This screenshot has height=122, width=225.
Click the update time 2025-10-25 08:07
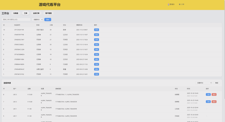[82, 30]
